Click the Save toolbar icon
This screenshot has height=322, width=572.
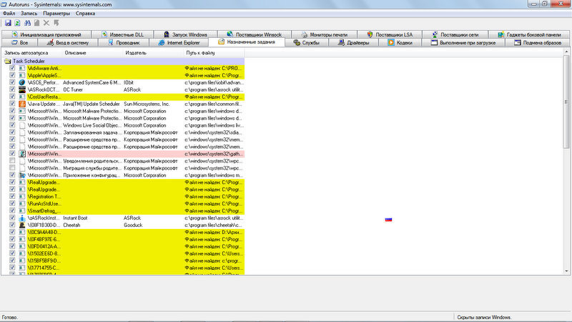[8, 23]
